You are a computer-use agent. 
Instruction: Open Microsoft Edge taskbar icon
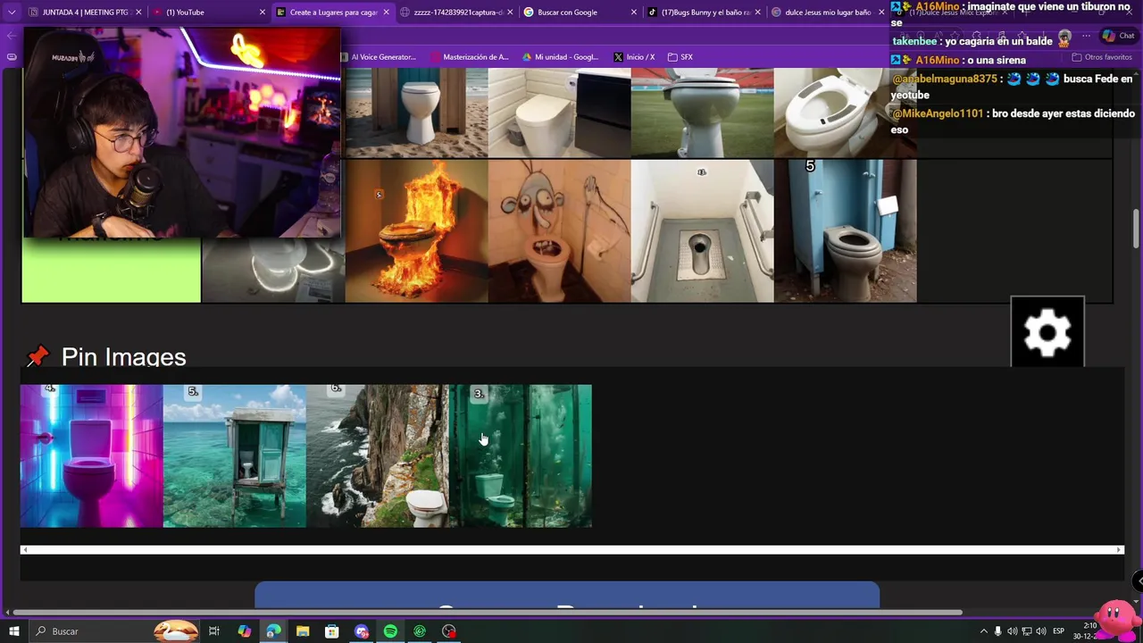click(x=273, y=631)
